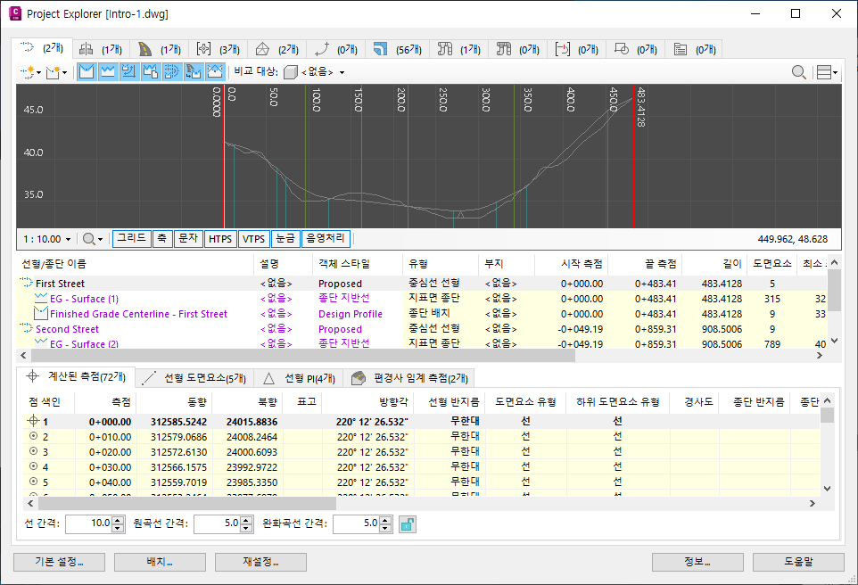Switch to the assemblies tab (1개)
Screen dimensions: 858x585
(x=101, y=49)
